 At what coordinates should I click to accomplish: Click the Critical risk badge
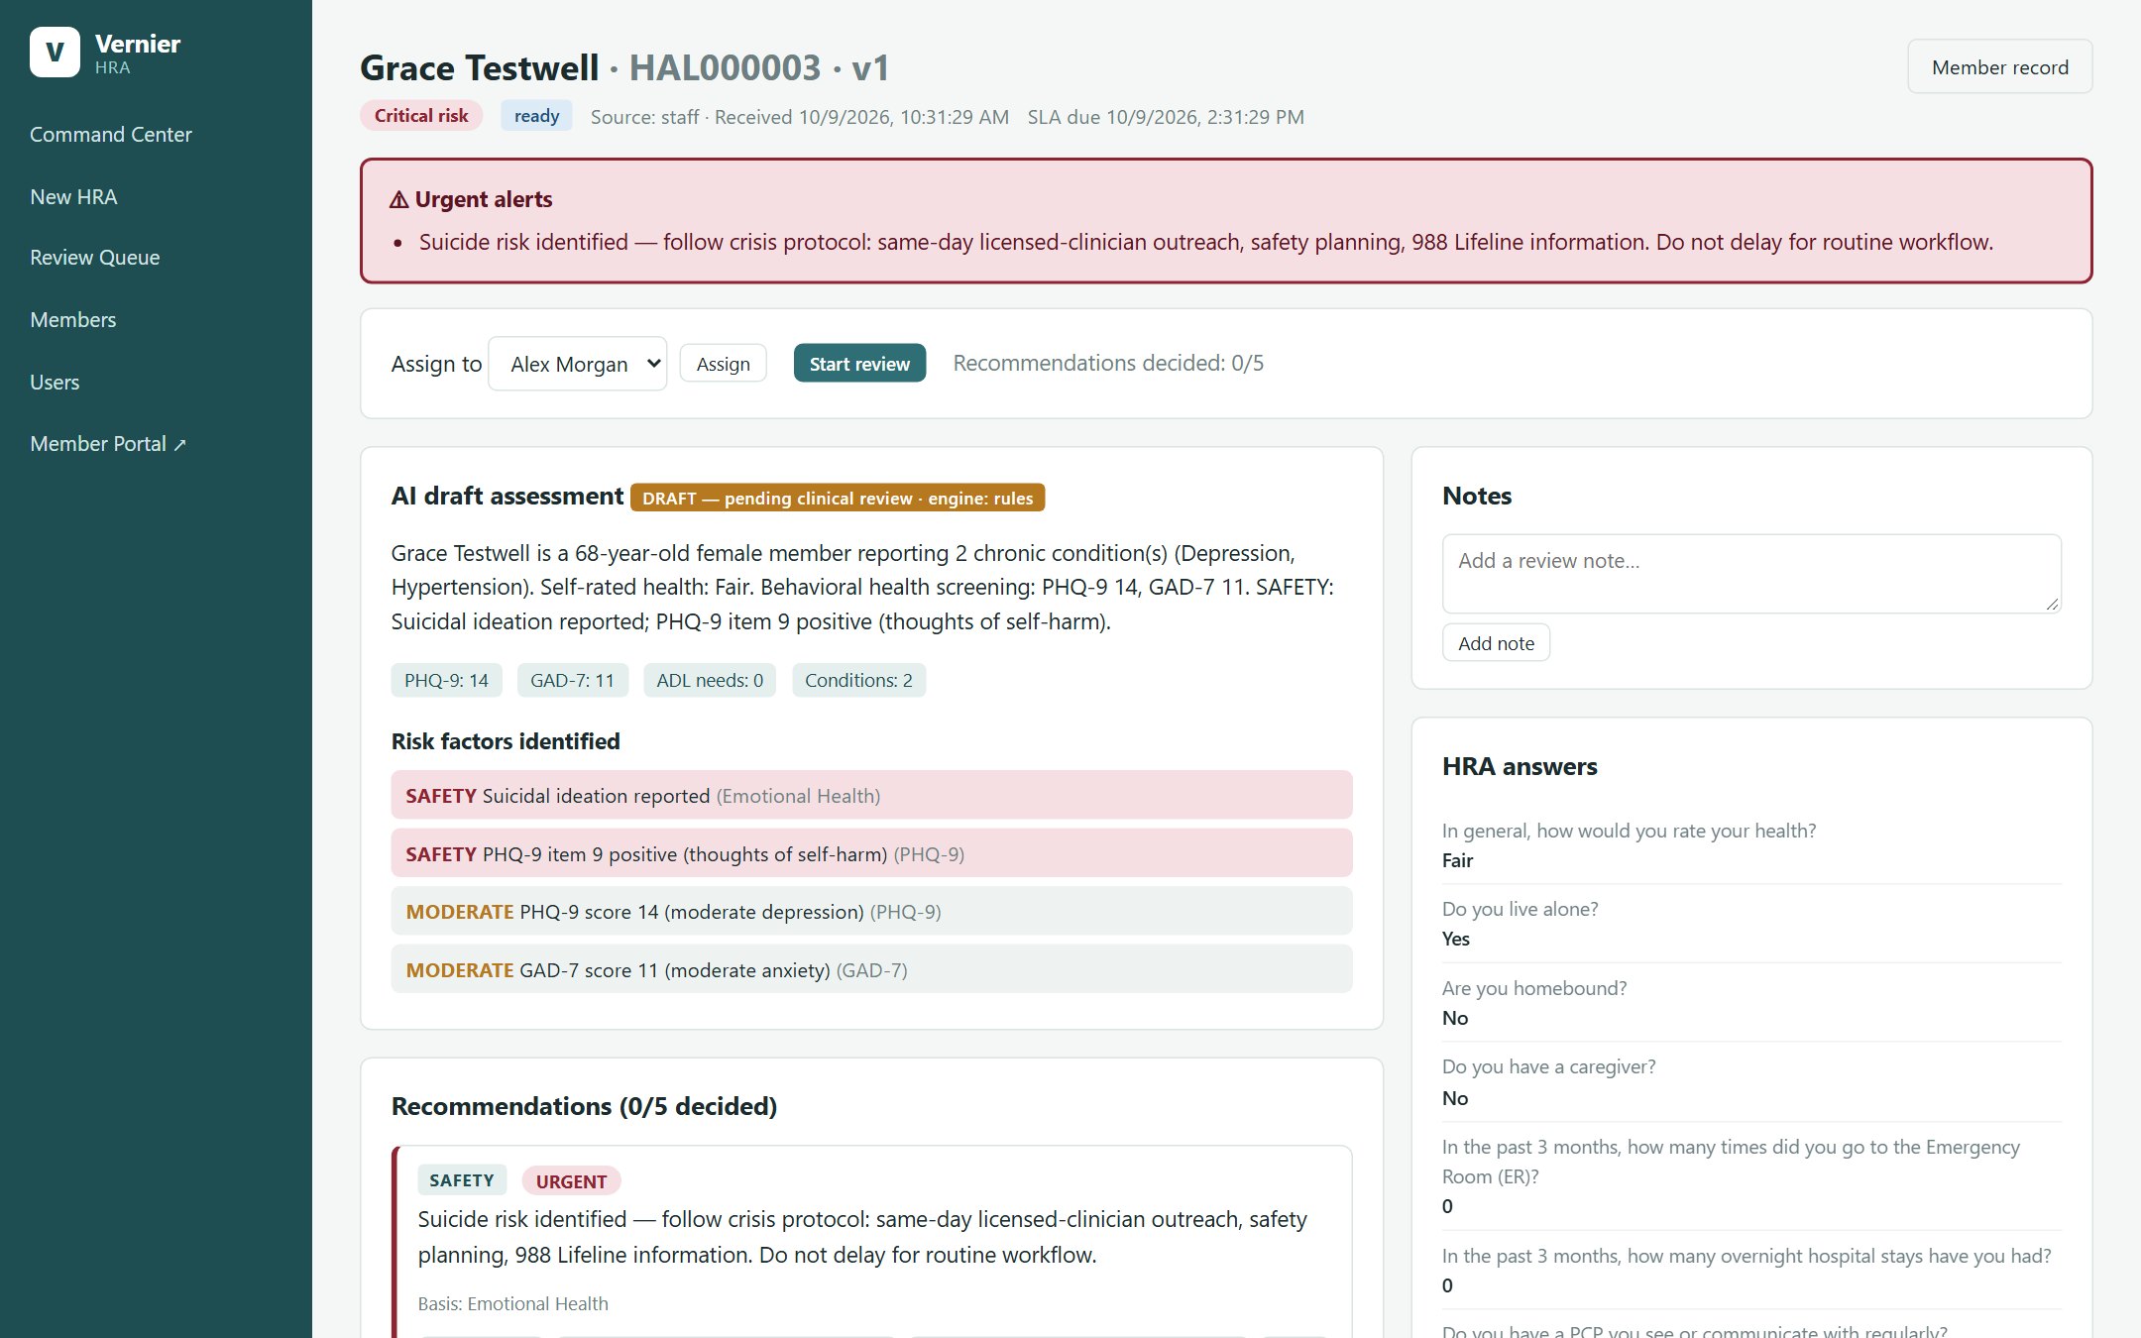click(x=421, y=116)
